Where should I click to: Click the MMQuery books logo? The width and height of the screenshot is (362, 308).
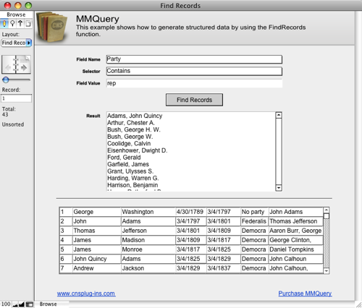coord(52,27)
